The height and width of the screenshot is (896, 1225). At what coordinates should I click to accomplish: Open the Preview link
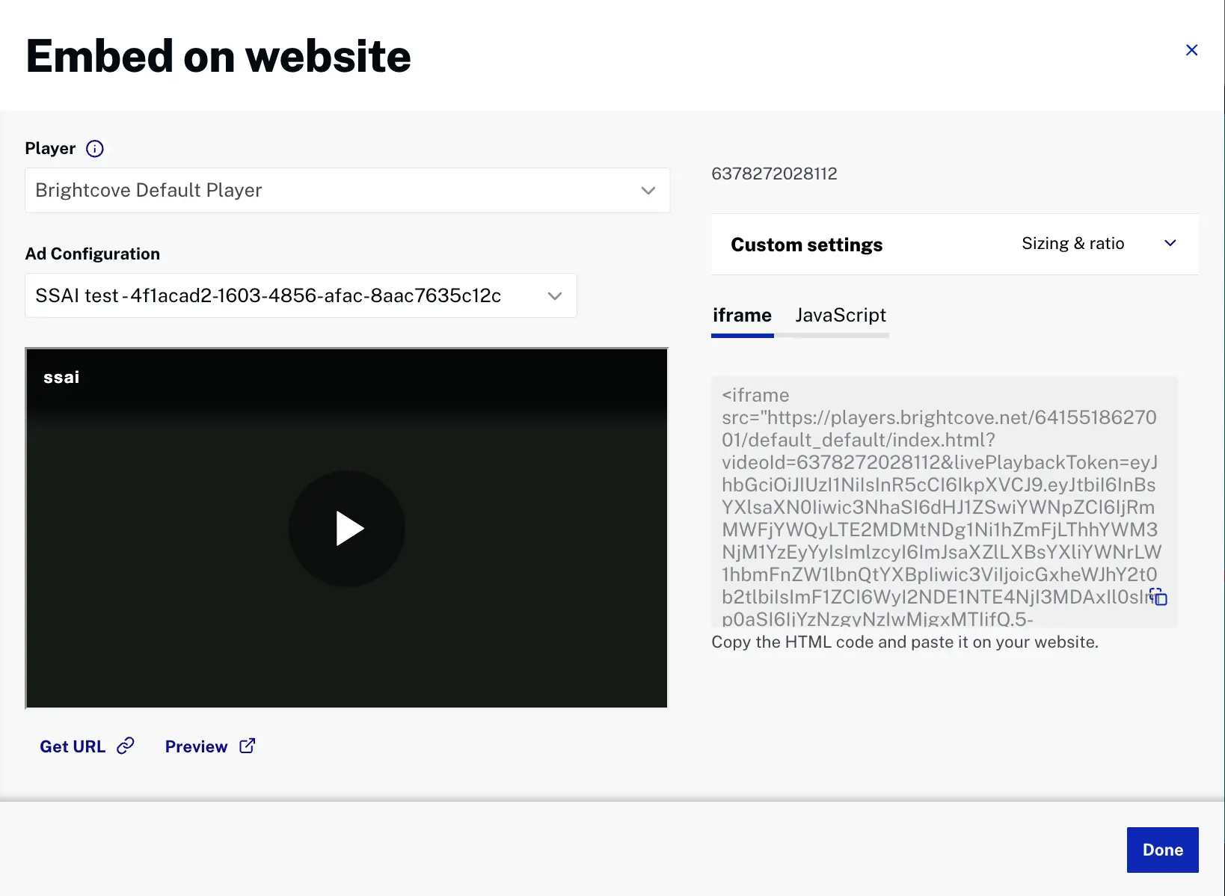[196, 746]
